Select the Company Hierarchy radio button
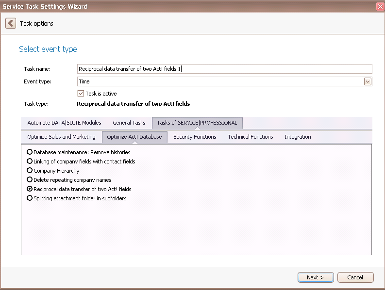 [x=30, y=171]
